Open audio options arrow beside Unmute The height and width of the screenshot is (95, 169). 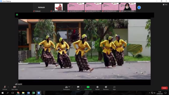pyautogui.click(x=8, y=87)
